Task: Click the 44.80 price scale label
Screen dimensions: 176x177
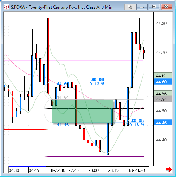Action: tap(161, 23)
